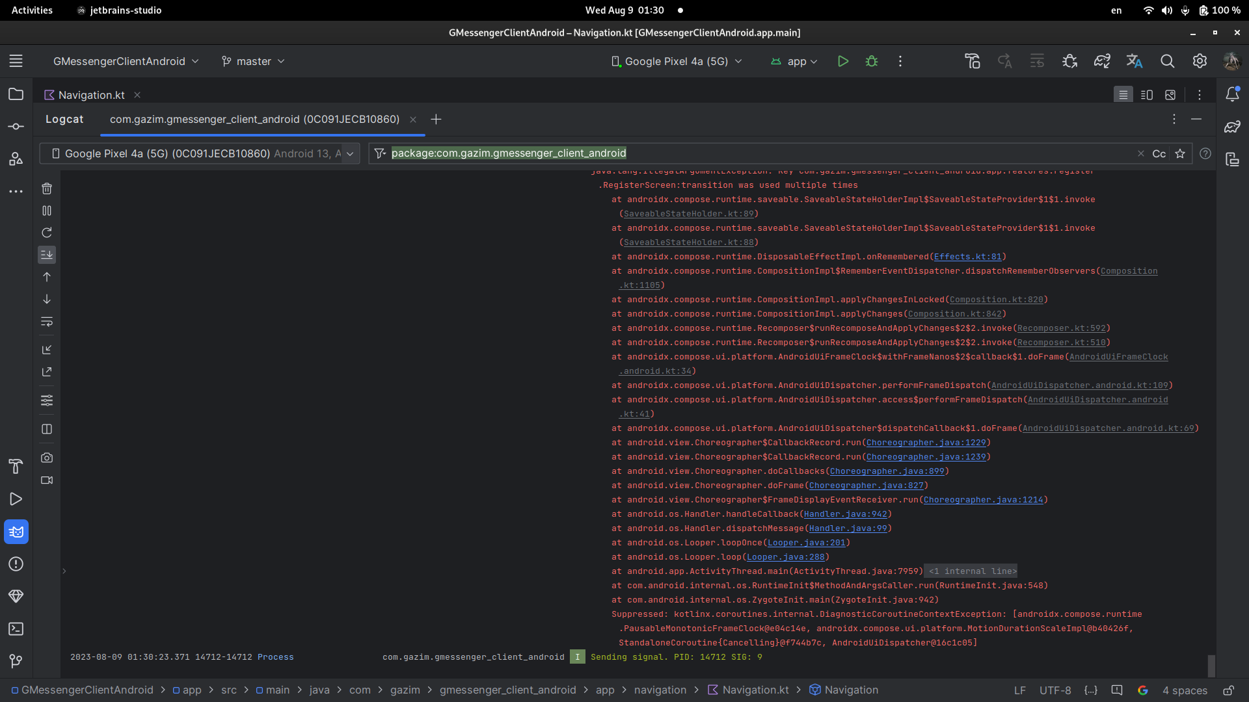This screenshot has width=1249, height=702.
Task: Toggle soft-wrap for logcat lines
Action: coord(47,322)
